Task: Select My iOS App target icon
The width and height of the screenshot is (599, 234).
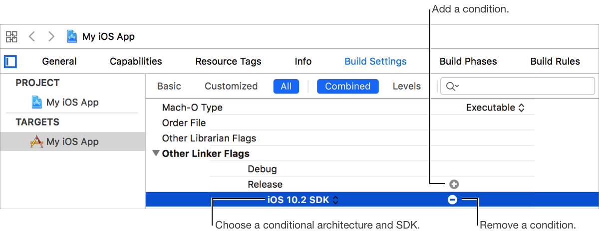Action: [36, 142]
